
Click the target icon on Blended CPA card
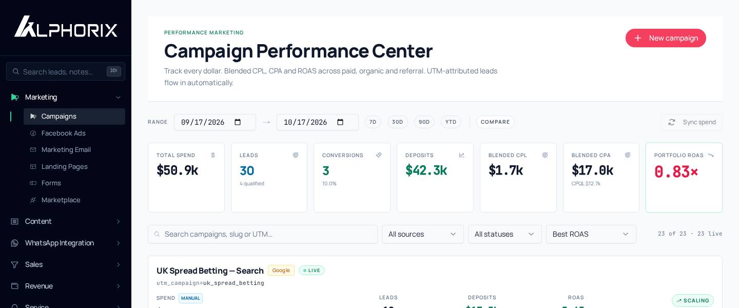point(628,155)
